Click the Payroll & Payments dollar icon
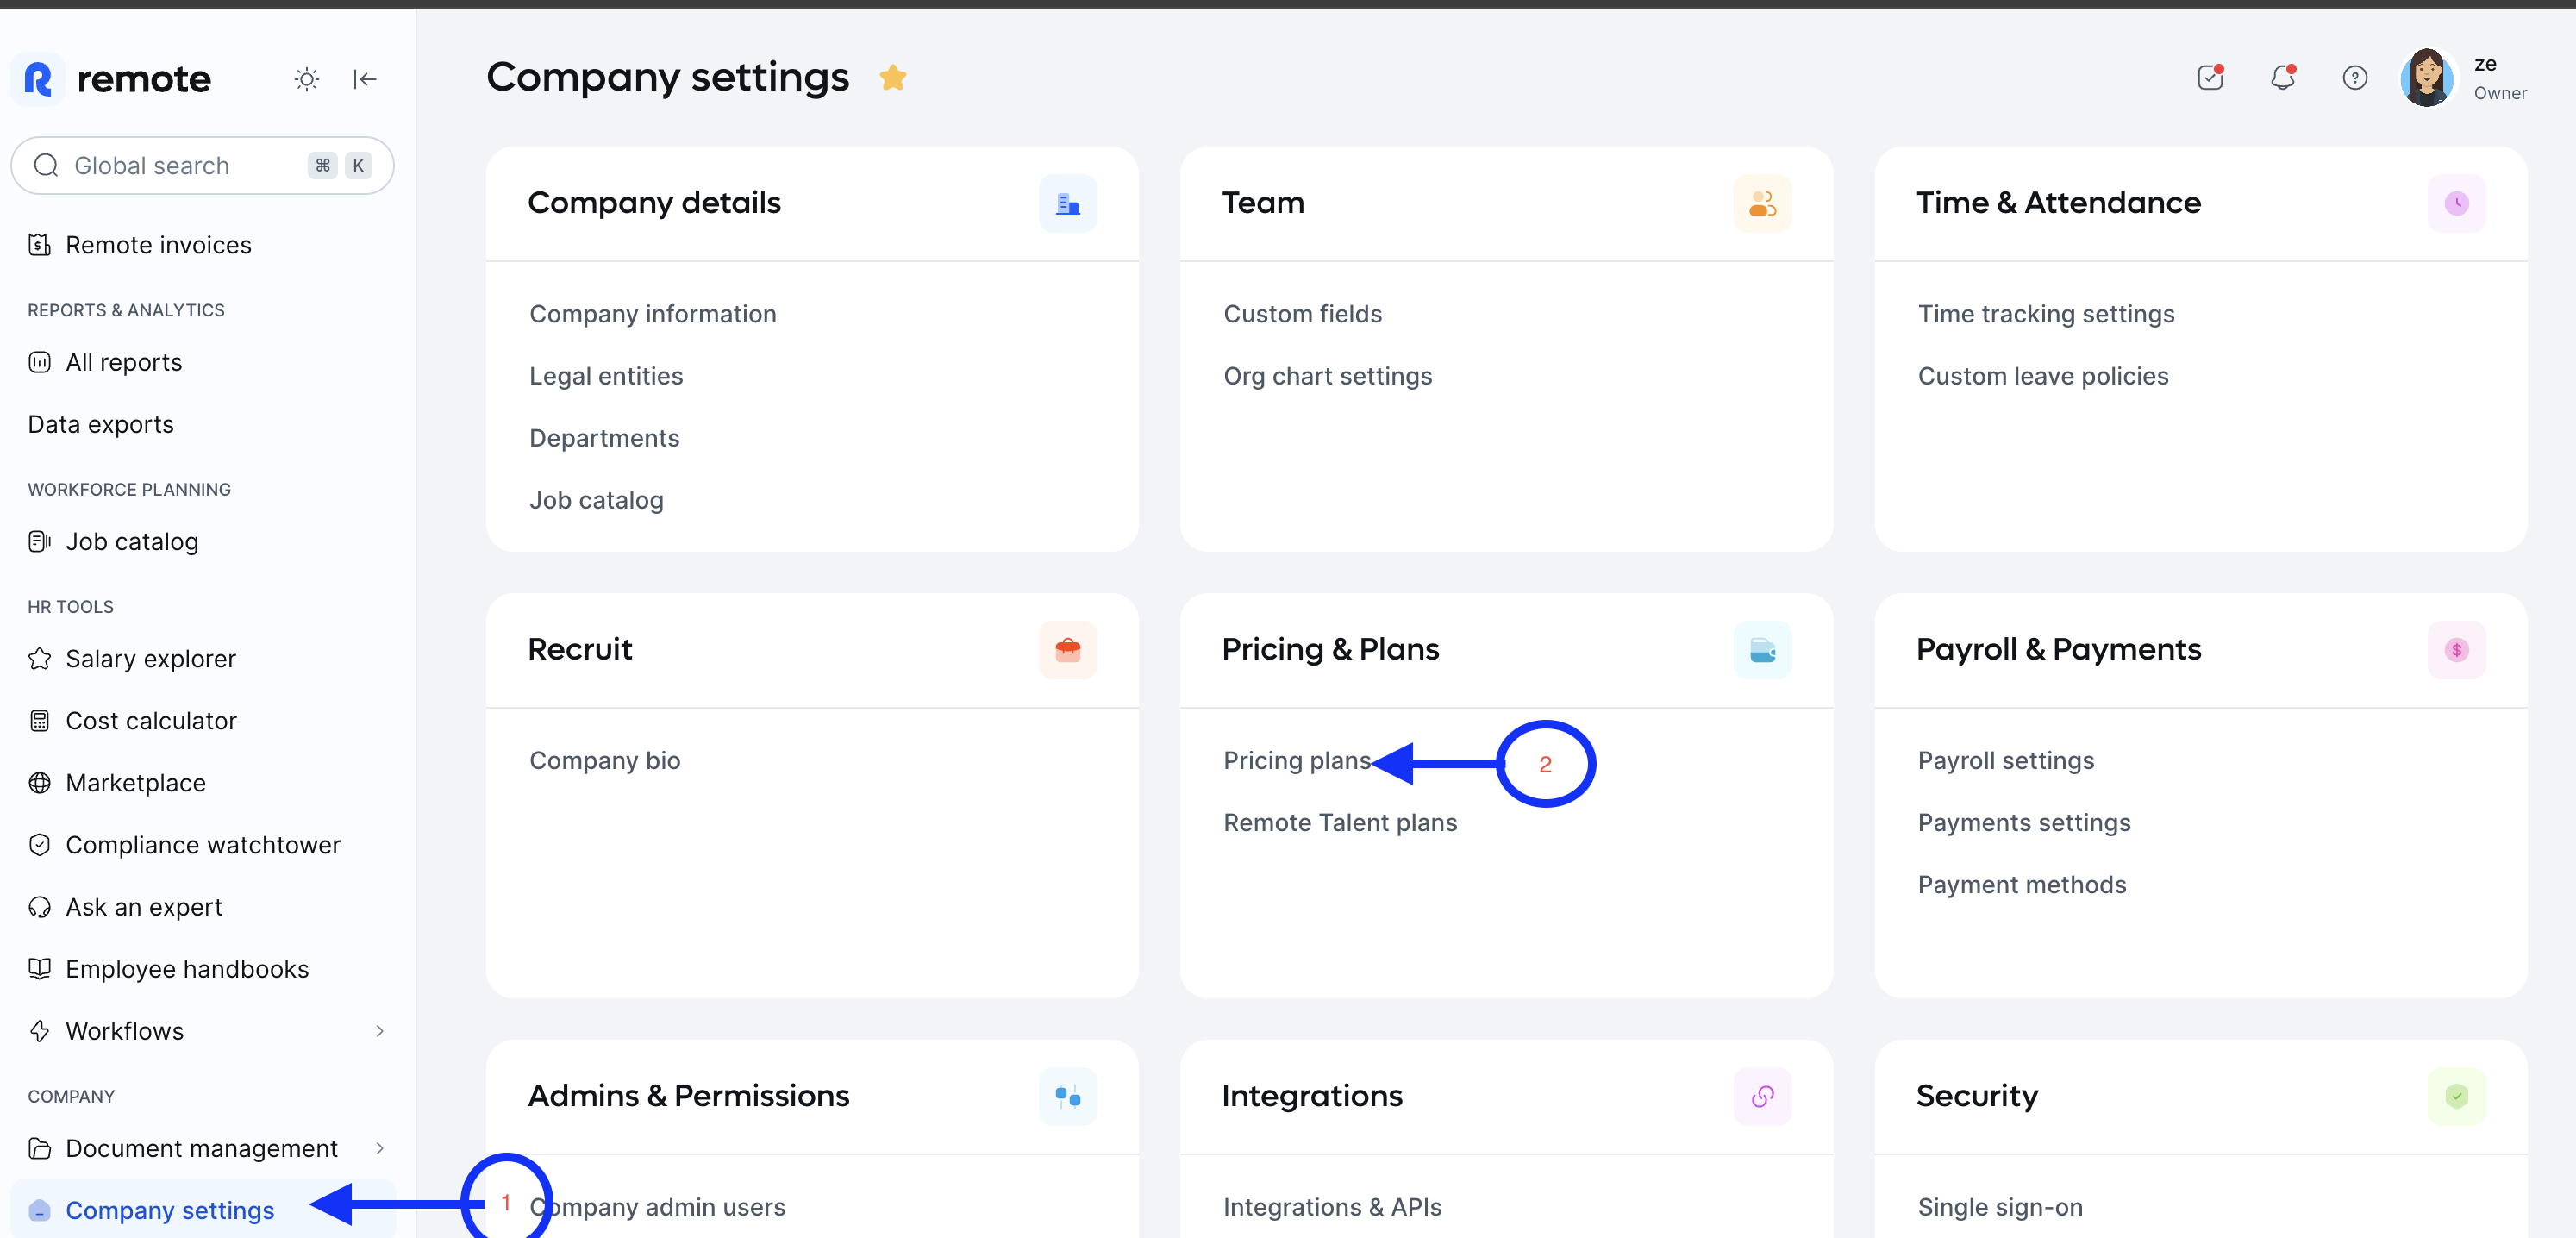This screenshot has height=1238, width=2576. 2456,650
